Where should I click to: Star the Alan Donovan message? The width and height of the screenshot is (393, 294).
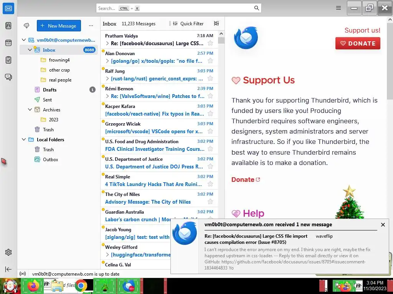210,61
